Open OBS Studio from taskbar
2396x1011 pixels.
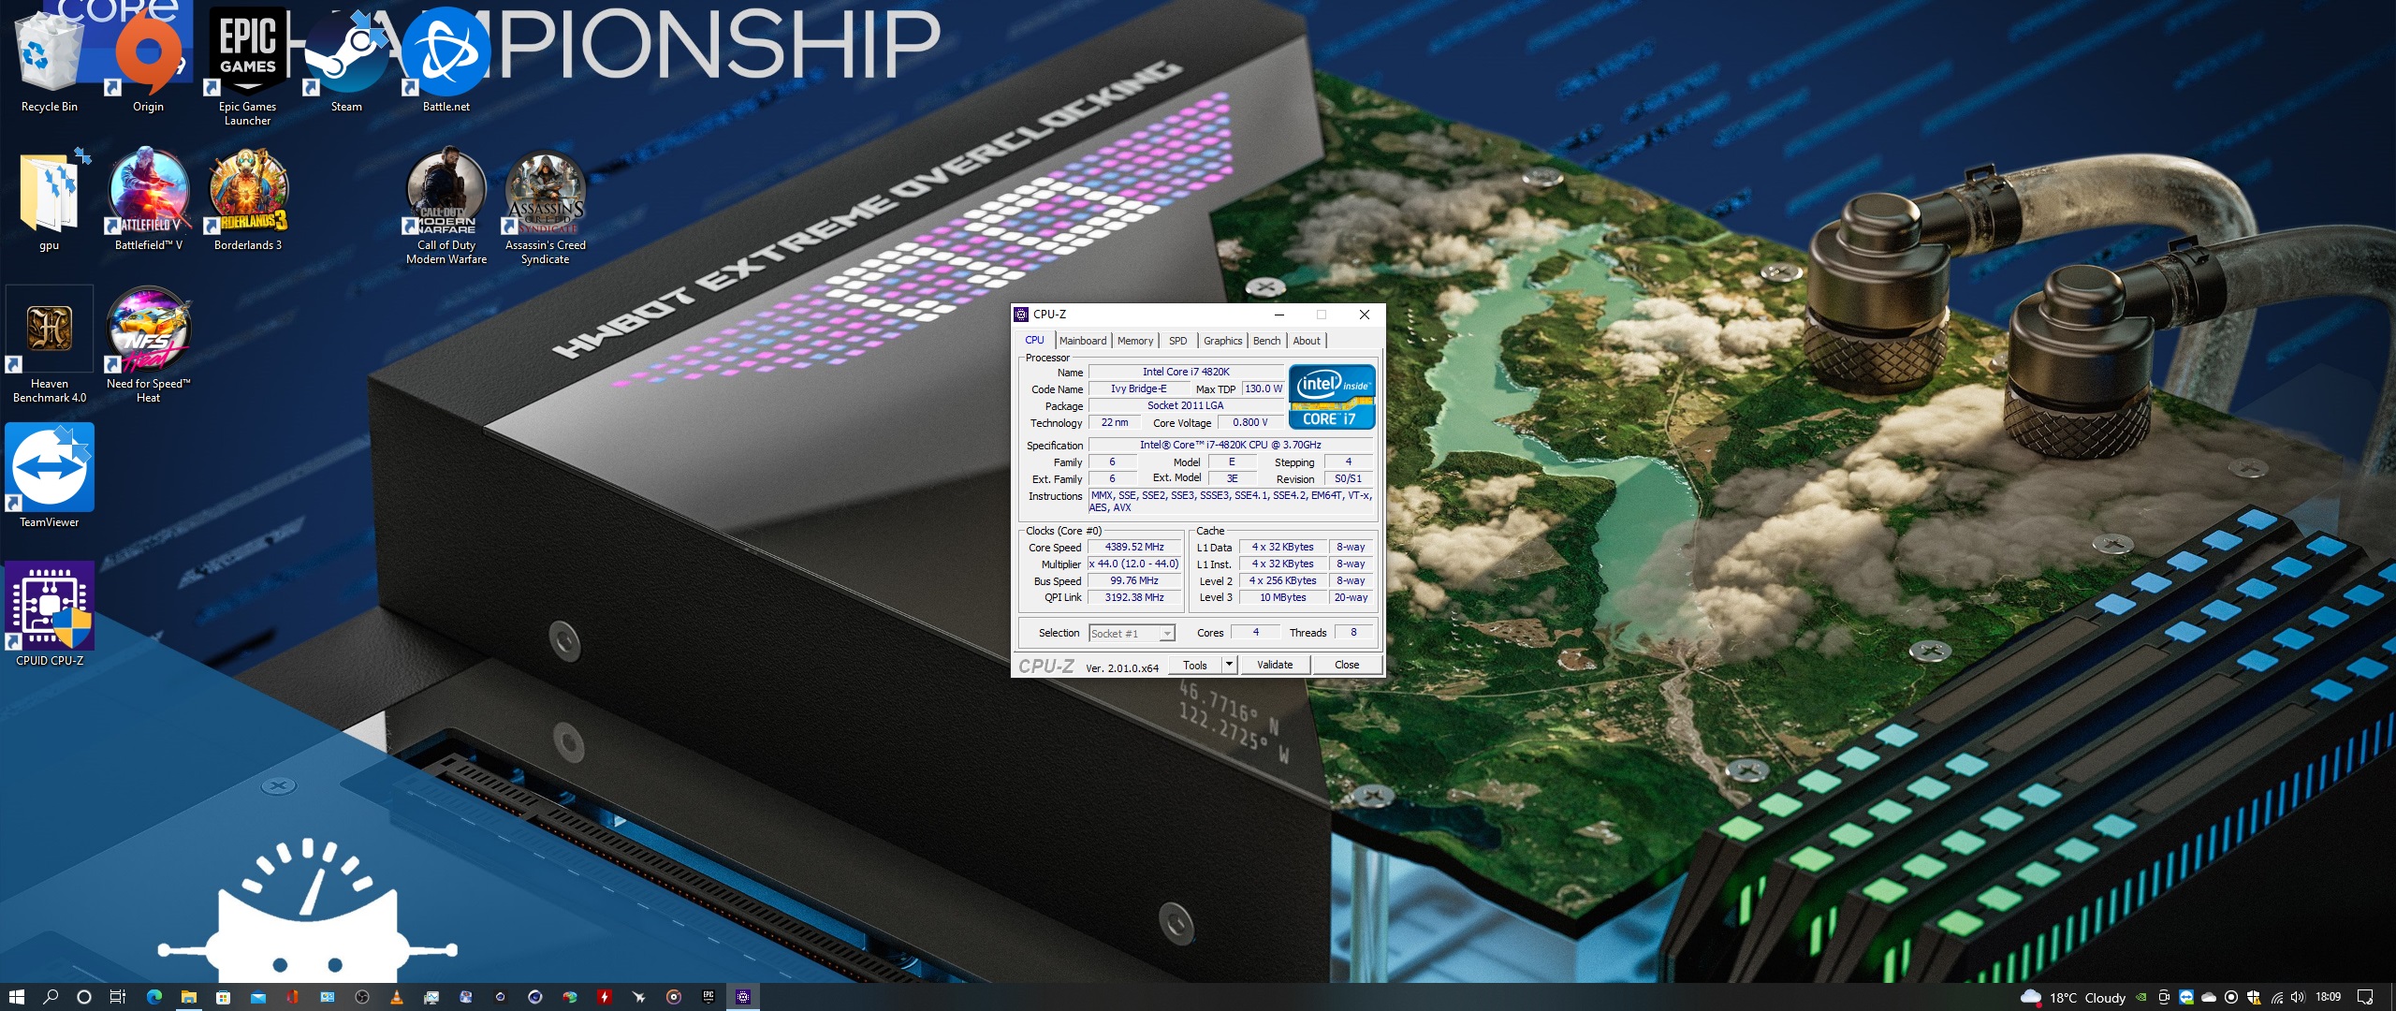pyautogui.click(x=362, y=997)
